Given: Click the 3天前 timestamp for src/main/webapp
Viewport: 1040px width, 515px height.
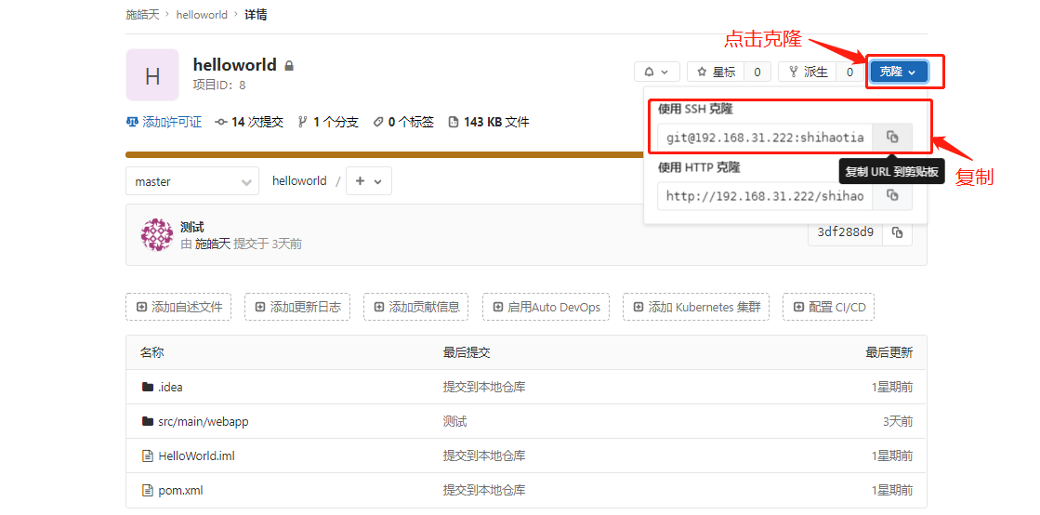Looking at the screenshot, I should point(898,421).
